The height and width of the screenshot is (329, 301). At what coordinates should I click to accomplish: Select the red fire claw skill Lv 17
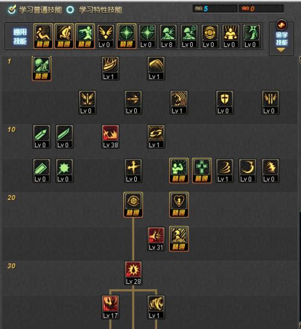110,307
